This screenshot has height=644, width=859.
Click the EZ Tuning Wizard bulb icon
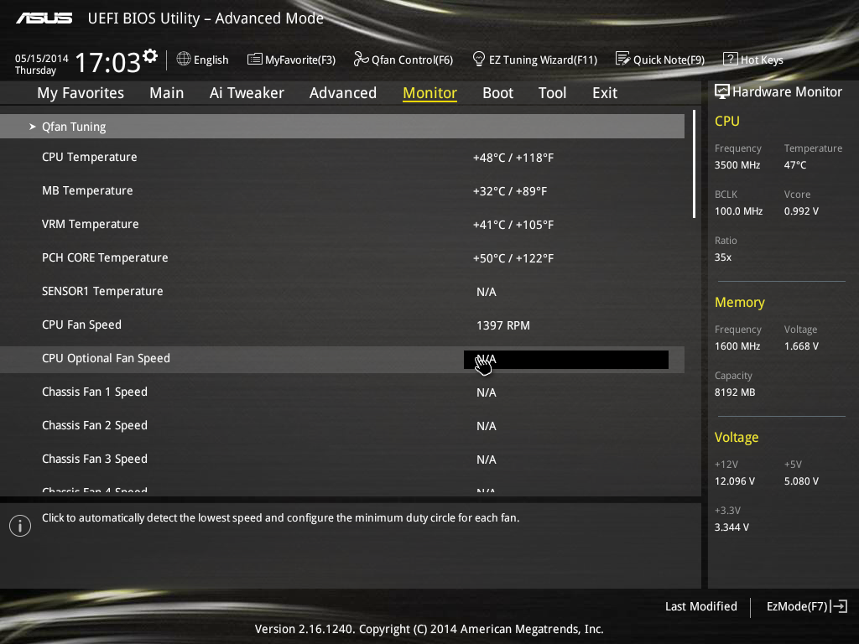(x=479, y=59)
